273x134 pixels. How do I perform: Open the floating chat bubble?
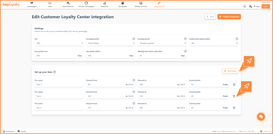(x=261, y=116)
